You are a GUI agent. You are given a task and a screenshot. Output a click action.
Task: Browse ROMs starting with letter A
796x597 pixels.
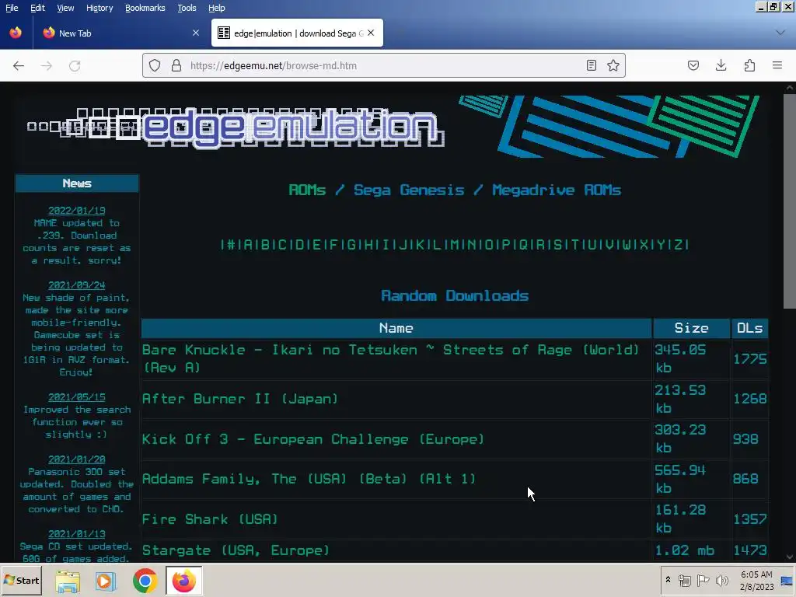(248, 245)
